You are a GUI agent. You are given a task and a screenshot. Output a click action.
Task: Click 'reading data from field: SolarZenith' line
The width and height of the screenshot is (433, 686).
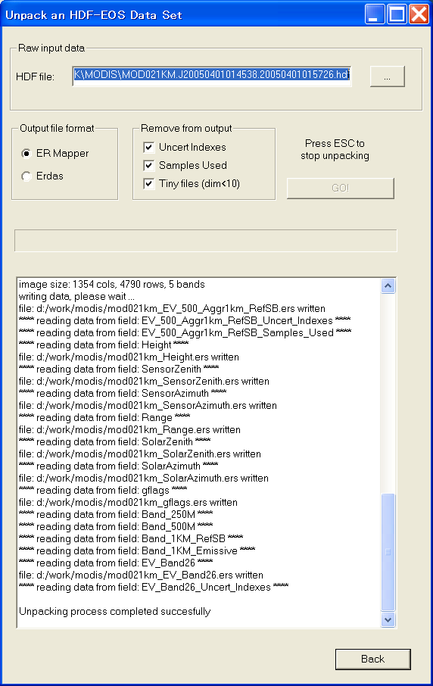pyautogui.click(x=114, y=442)
